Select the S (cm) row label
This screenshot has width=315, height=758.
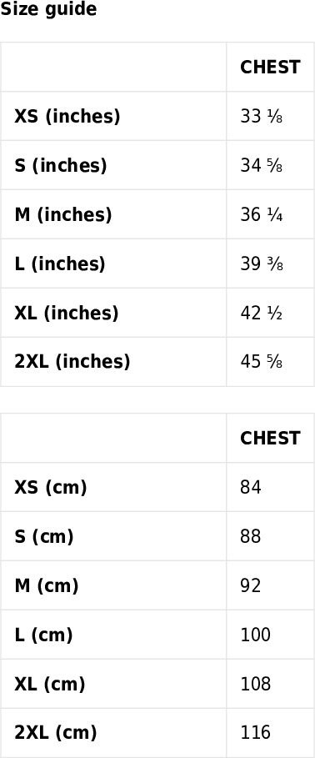44,536
